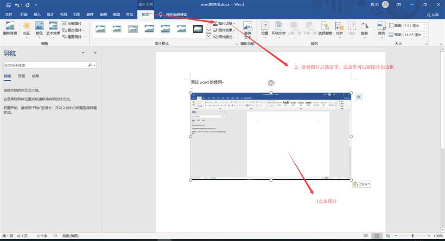Select the black framed picture style thumbnail
This screenshot has height=241, width=445.
pos(197,29)
